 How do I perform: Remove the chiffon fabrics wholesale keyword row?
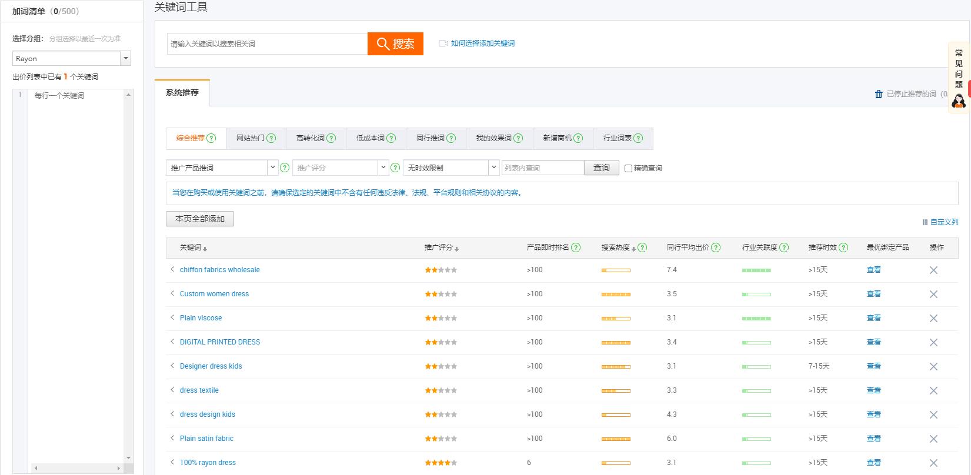click(x=933, y=270)
